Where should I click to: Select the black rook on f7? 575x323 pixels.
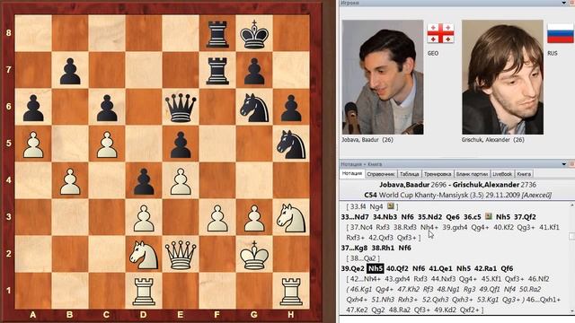click(217, 70)
